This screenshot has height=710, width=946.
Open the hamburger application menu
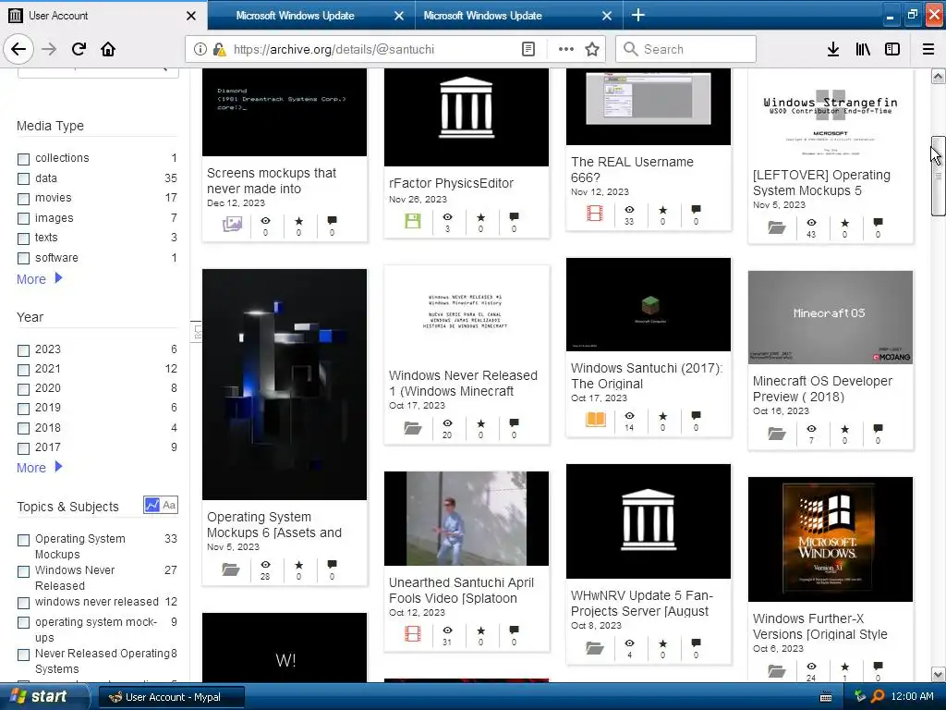coord(928,49)
